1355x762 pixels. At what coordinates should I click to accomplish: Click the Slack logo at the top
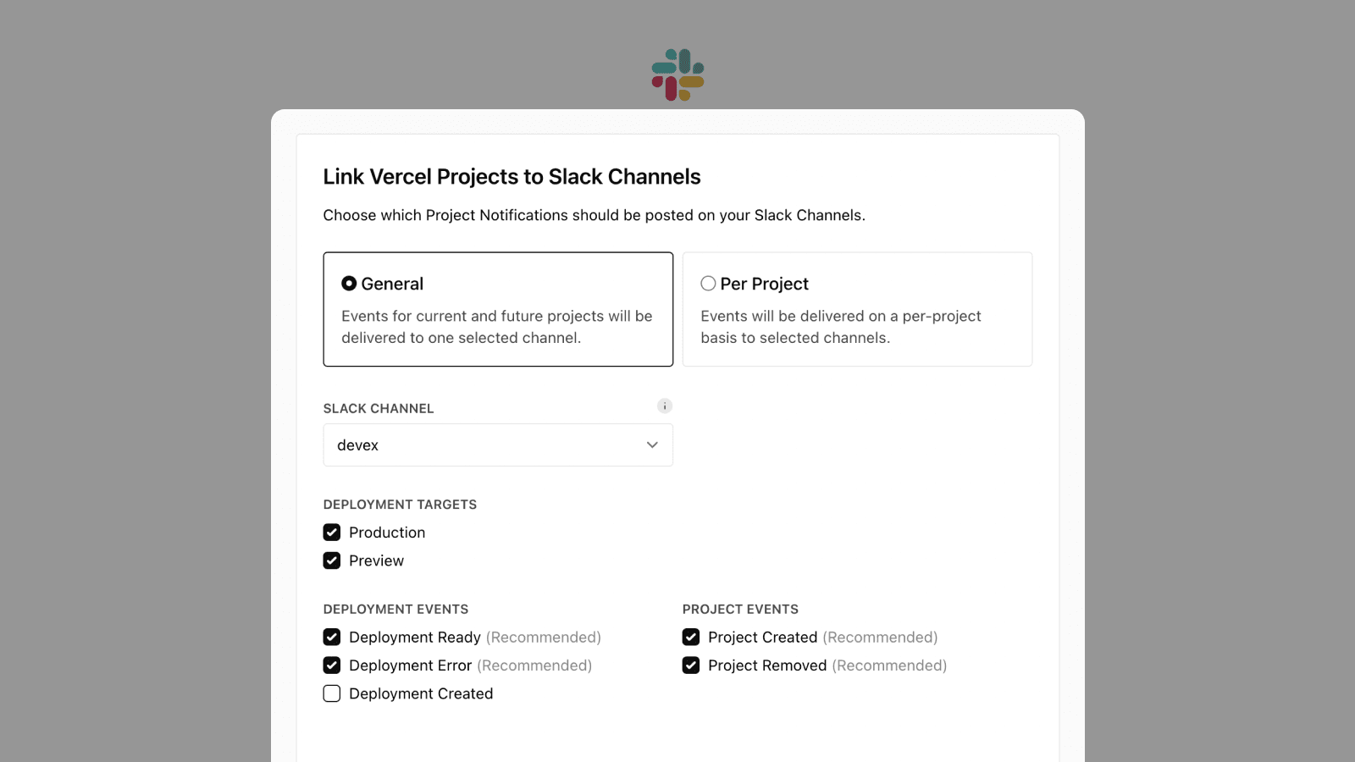(677, 75)
